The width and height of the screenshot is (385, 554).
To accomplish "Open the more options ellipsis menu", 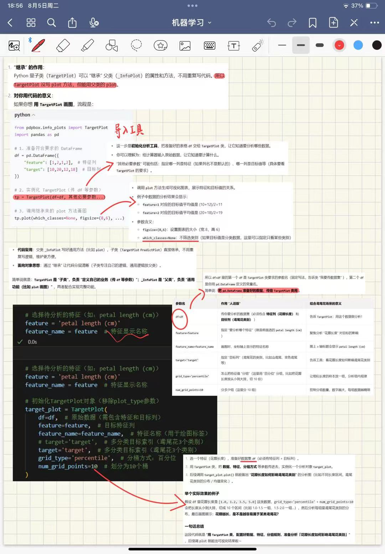I will [375, 23].
